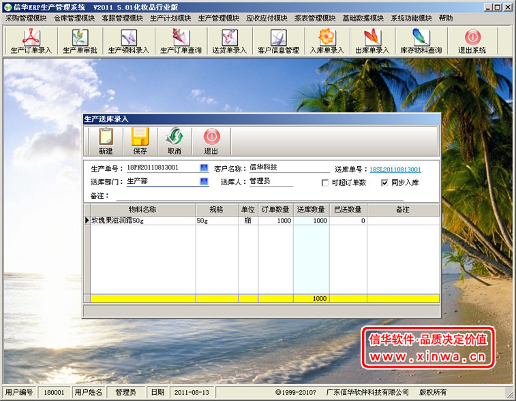516x401 pixels.
Task: Open lookup button beside 送库部门 field
Action: click(204, 181)
